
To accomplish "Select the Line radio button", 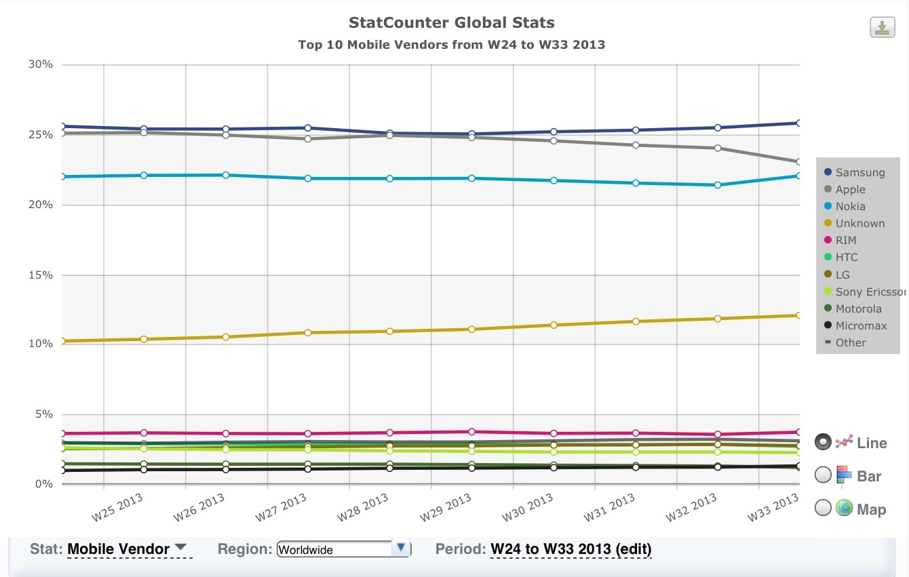I will (x=823, y=442).
